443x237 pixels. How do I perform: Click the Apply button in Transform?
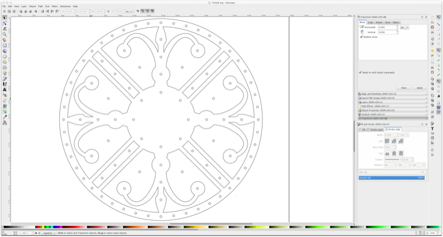tap(420, 88)
